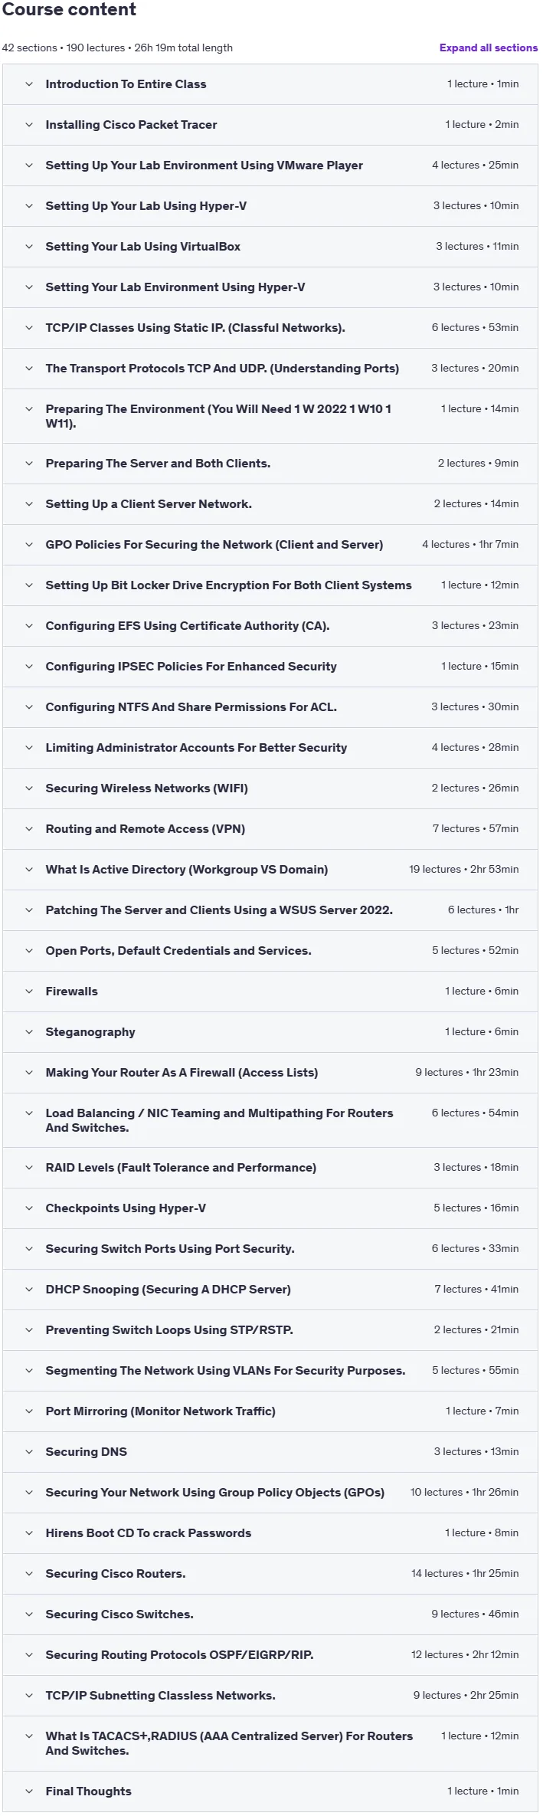Expand Port Mirroring (Monitor Network Traffic) section

270,1411
